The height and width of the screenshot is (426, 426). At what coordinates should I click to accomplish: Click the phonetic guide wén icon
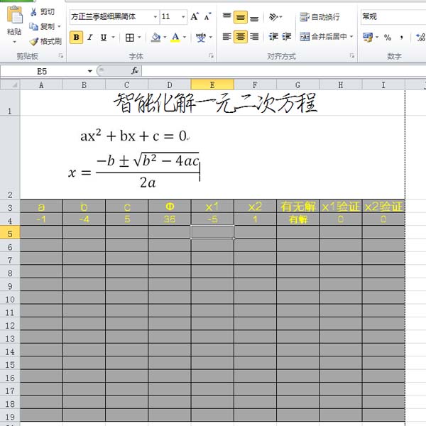pos(201,38)
